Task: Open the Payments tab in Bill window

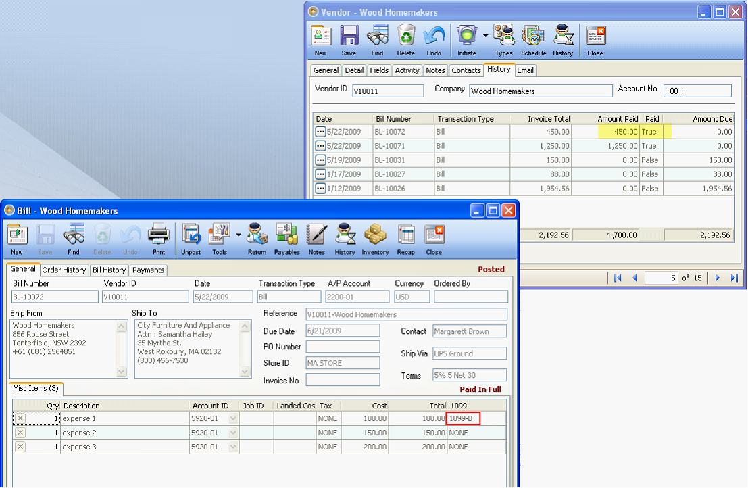Action: pos(149,270)
